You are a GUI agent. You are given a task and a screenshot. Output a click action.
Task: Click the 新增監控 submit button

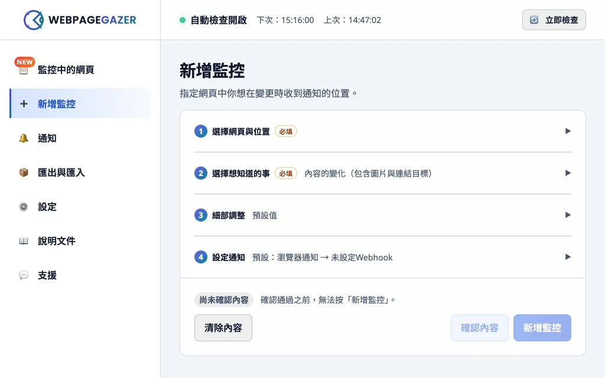[542, 328]
